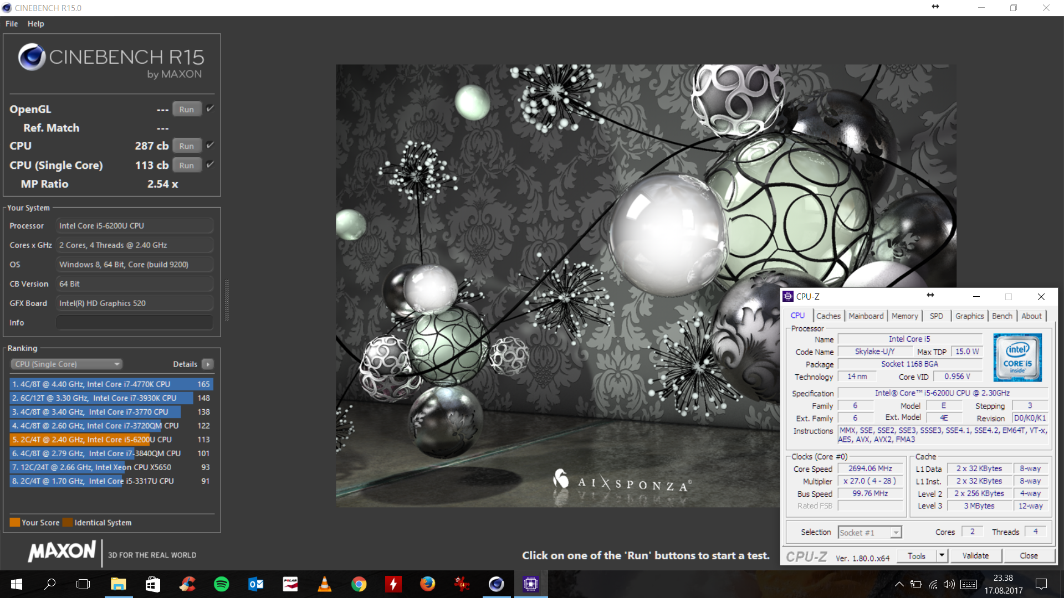Select ranking row i7-4770K CPU
Screen dimensions: 1064x598
(x=111, y=384)
